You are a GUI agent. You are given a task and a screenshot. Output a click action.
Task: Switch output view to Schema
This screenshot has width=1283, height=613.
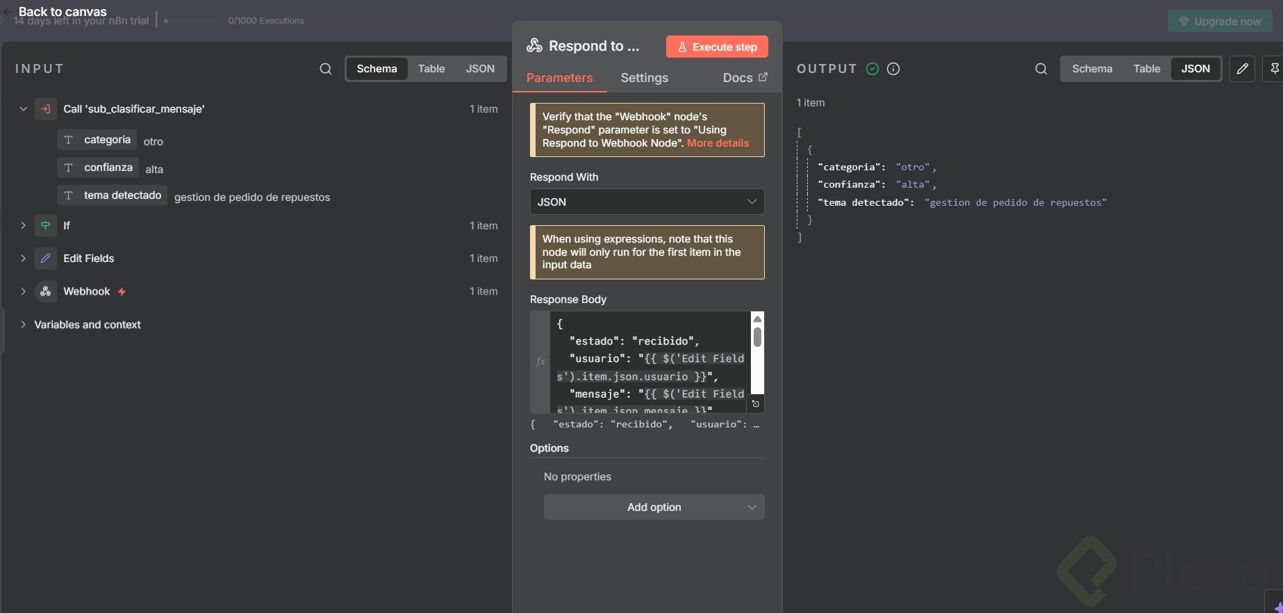pos(1091,69)
